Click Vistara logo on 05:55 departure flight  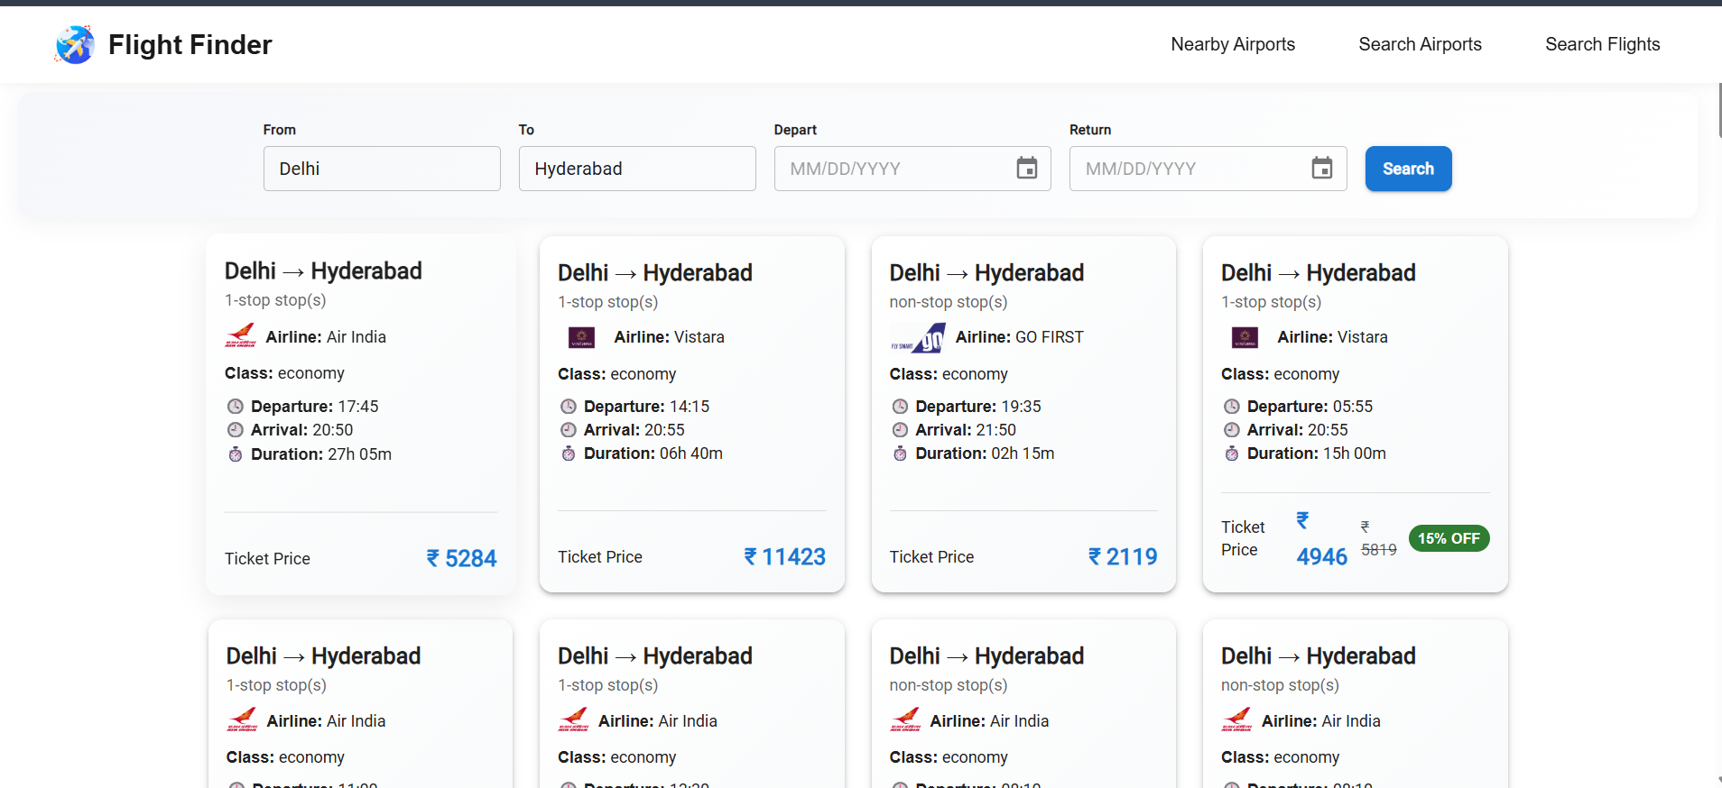pyautogui.click(x=1245, y=338)
